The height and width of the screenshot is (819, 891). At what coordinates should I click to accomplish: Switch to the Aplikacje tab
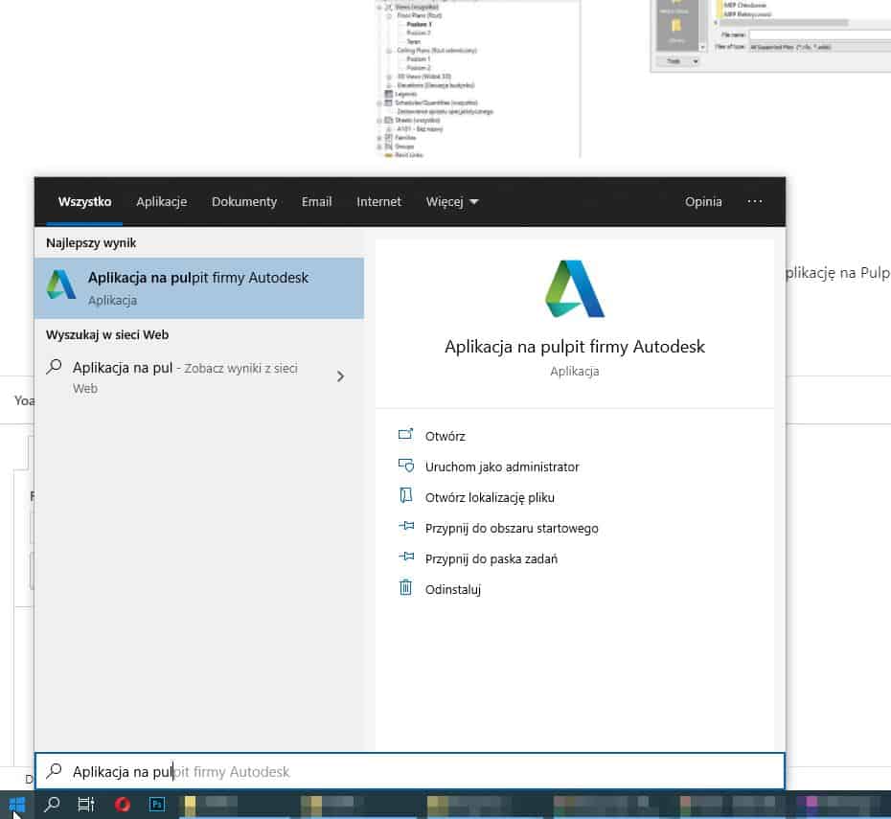pyautogui.click(x=161, y=201)
